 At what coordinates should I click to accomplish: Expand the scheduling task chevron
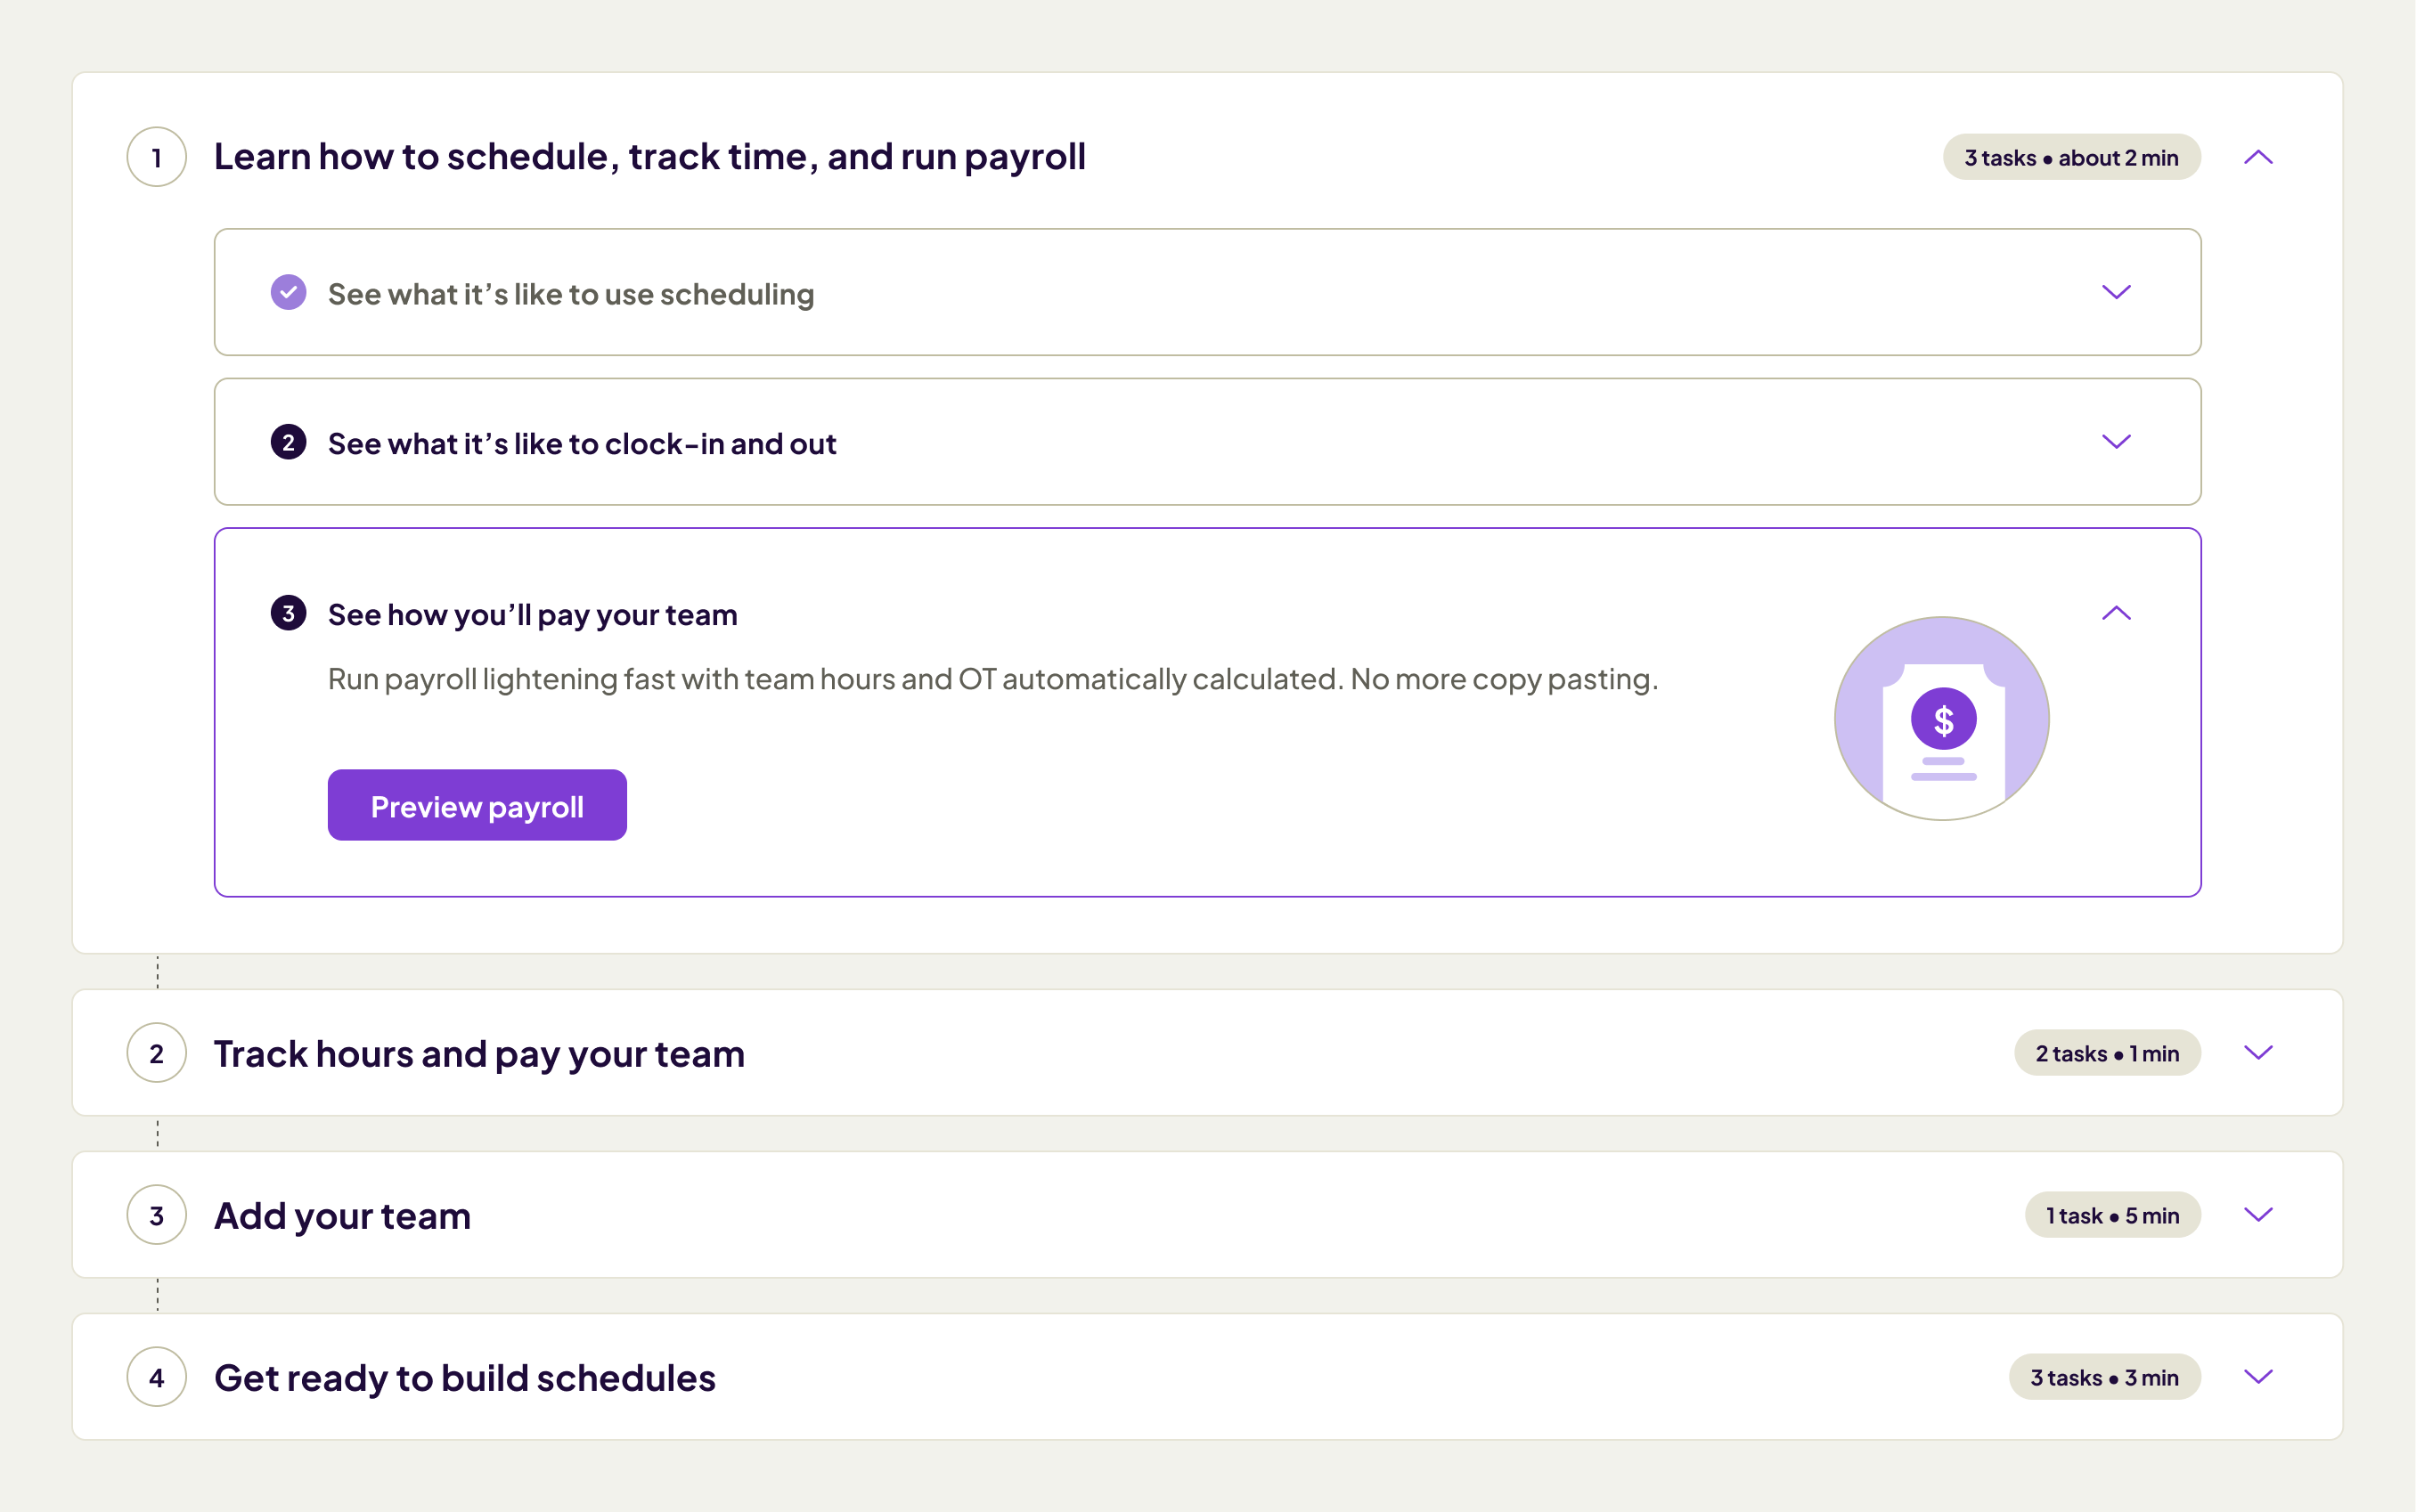tap(2116, 292)
